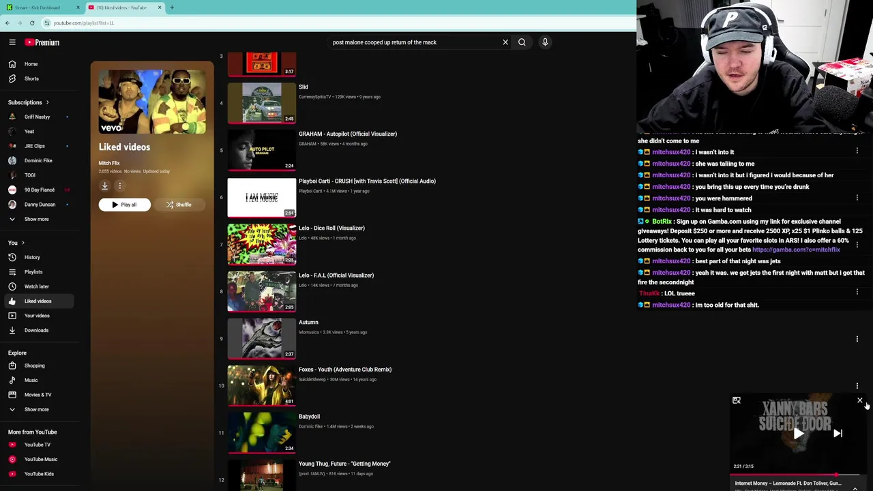Switch to Liked videos YouTube tab
Image resolution: width=873 pixels, height=491 pixels.
(x=123, y=8)
